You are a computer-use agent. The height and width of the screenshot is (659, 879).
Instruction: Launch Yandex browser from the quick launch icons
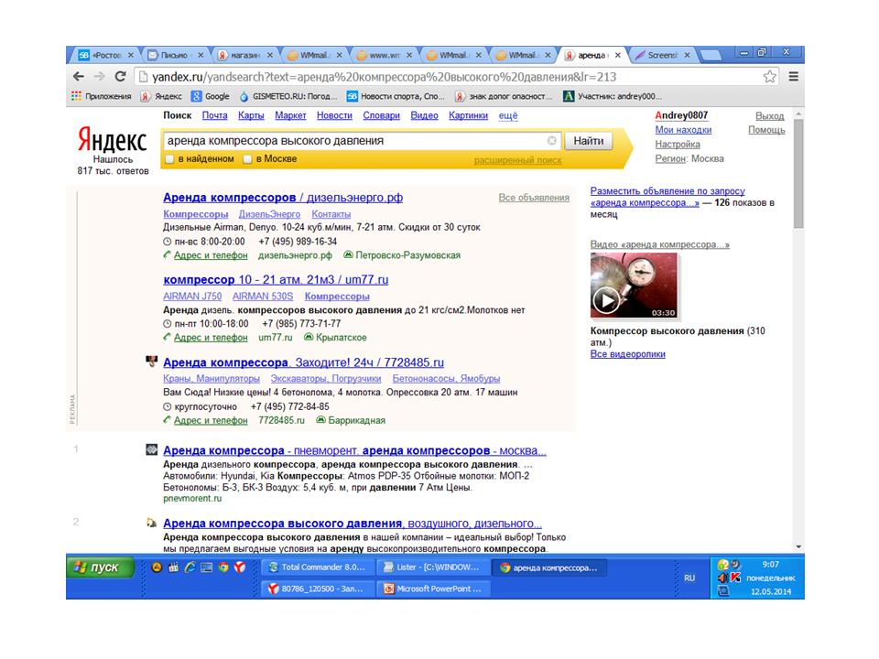pyautogui.click(x=240, y=567)
